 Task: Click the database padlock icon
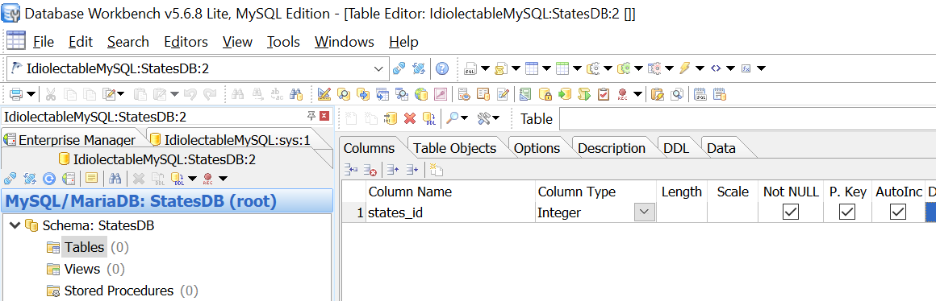545,94
